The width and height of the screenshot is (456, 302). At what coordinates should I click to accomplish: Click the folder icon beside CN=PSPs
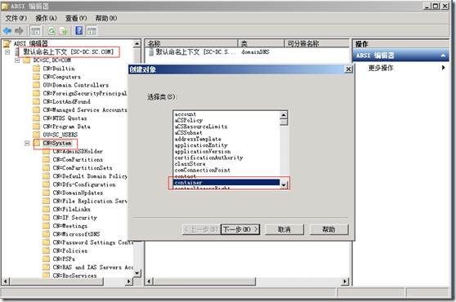47,259
